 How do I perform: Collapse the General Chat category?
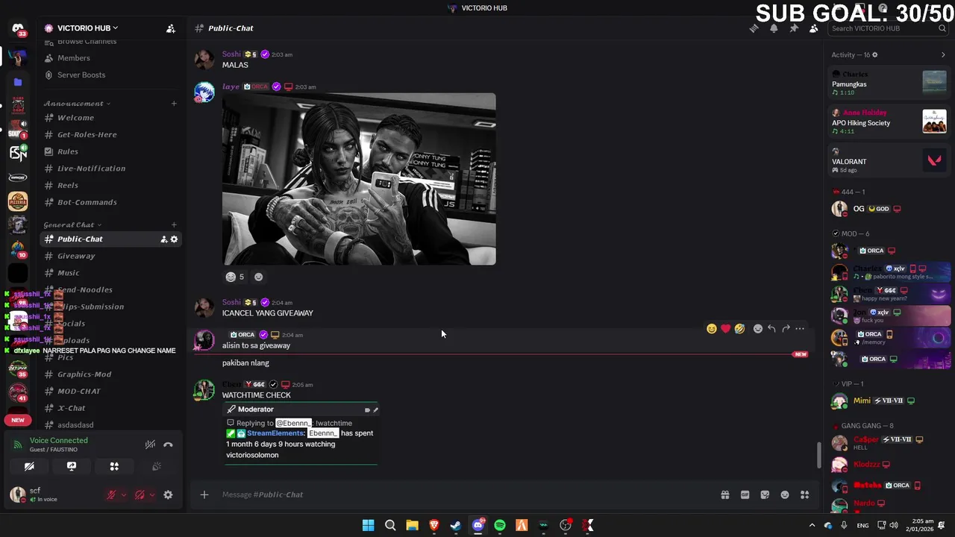72,224
